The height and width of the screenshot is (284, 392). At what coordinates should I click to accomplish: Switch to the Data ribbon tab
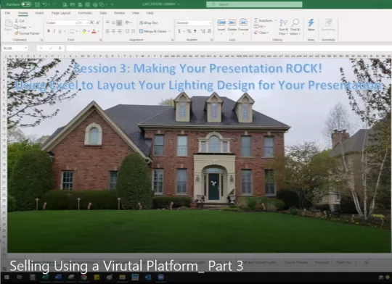pos(103,13)
